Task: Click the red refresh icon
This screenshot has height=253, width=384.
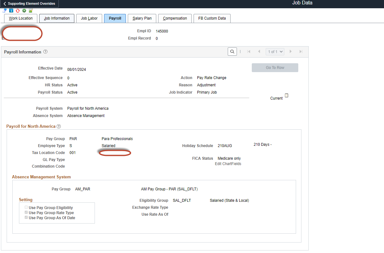Action: click(x=18, y=10)
